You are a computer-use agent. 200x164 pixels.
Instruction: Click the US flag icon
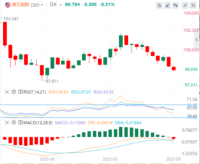click(x=8, y=5)
